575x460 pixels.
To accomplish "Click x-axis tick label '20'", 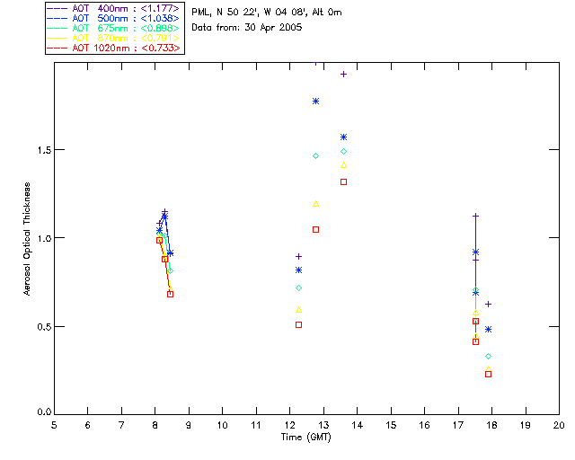I will click(559, 425).
